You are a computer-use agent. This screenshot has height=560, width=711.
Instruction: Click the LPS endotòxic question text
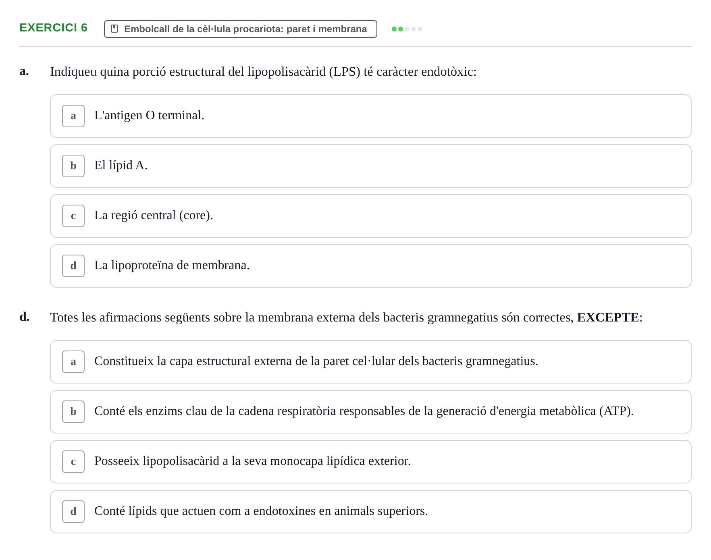[x=263, y=72]
